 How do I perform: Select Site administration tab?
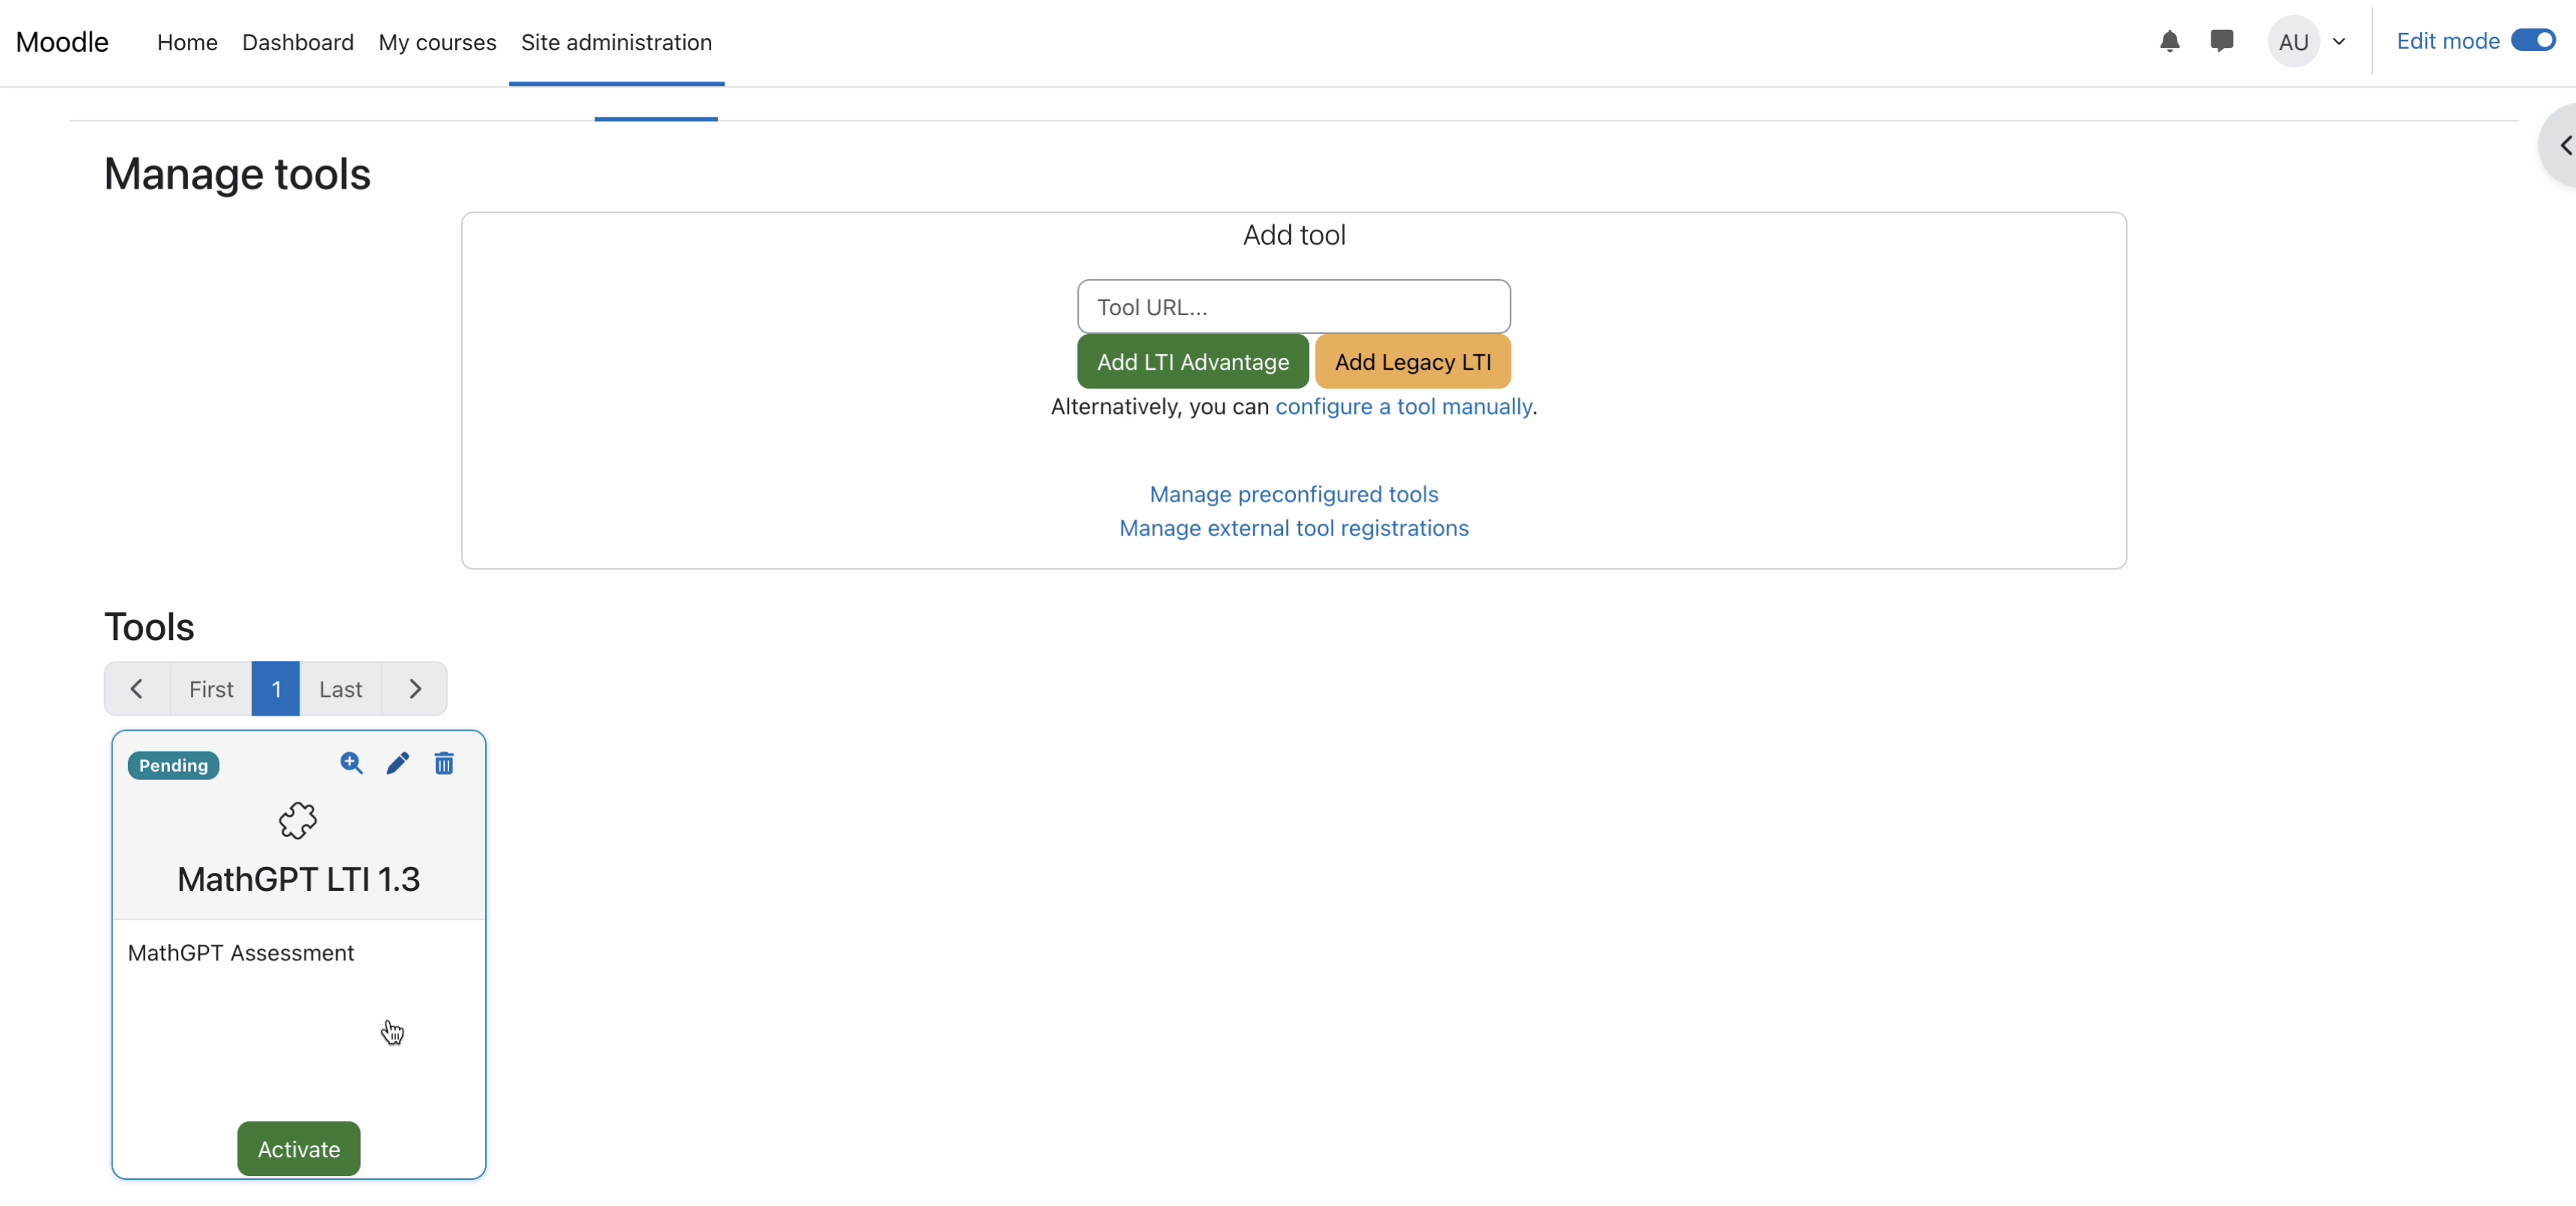(616, 42)
